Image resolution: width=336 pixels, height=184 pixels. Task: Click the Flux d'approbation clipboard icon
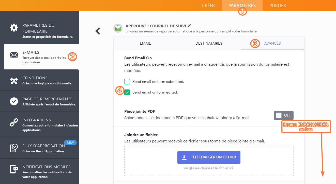click(14, 148)
